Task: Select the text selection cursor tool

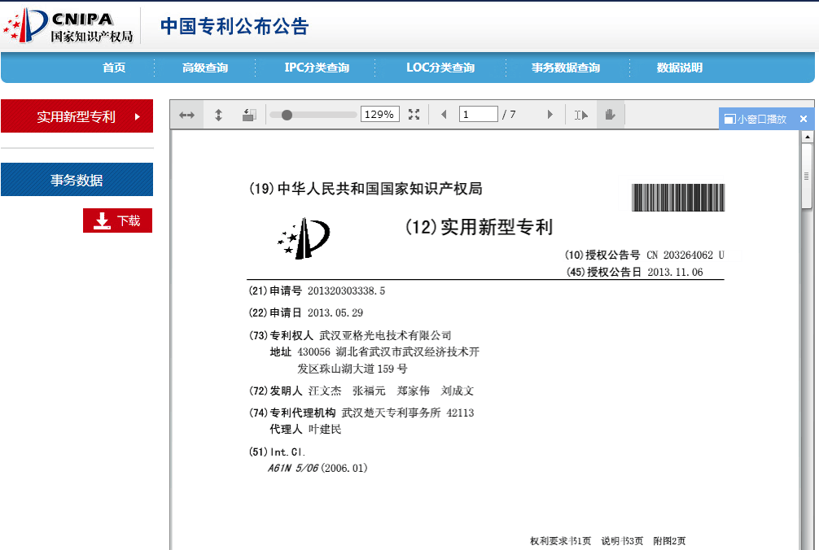Action: pos(580,115)
